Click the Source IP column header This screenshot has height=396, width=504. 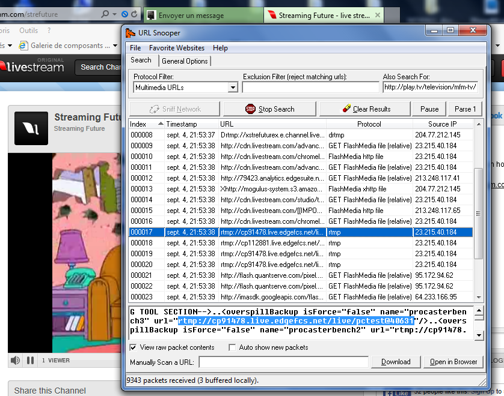(x=443, y=124)
